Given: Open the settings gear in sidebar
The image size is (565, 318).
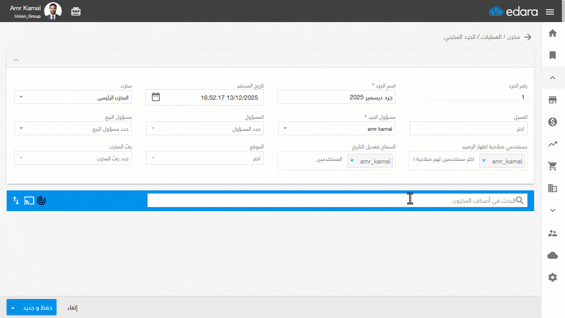Looking at the screenshot, I should [553, 277].
